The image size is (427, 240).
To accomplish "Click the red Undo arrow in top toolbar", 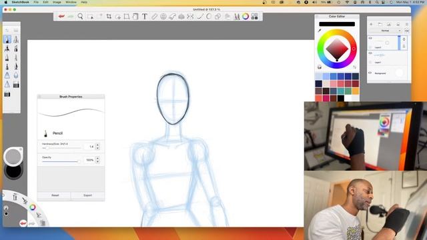I will click(x=61, y=16).
